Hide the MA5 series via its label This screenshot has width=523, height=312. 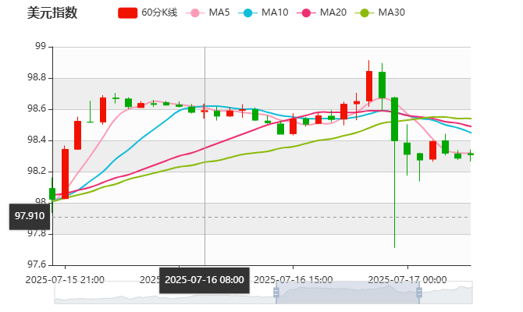click(219, 12)
